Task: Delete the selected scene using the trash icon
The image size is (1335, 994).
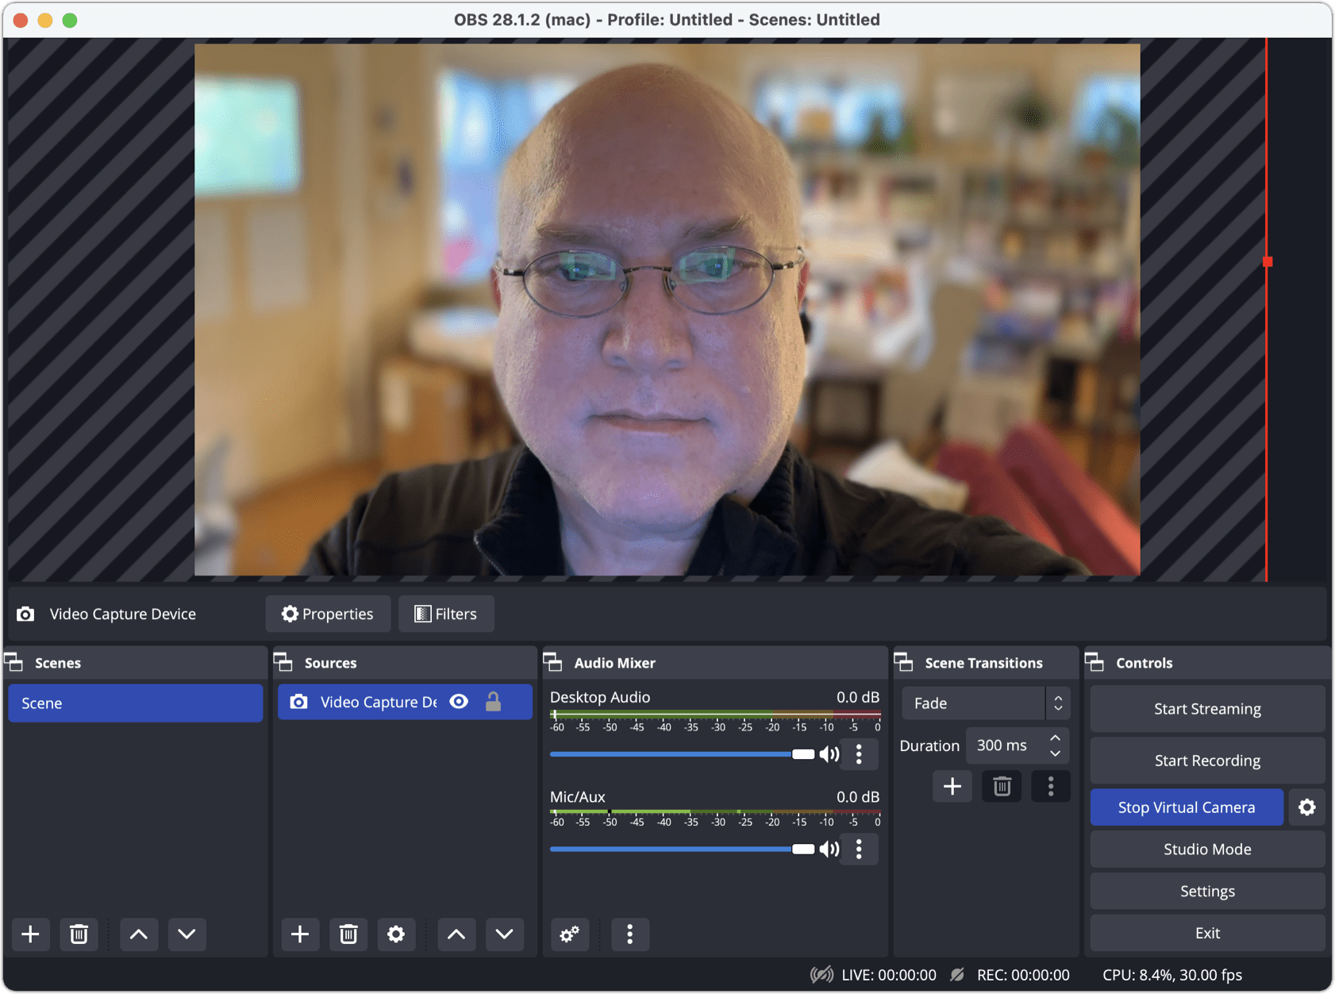Action: click(x=79, y=934)
